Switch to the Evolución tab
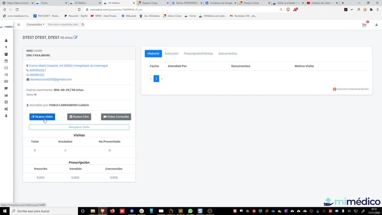 pos(172,54)
